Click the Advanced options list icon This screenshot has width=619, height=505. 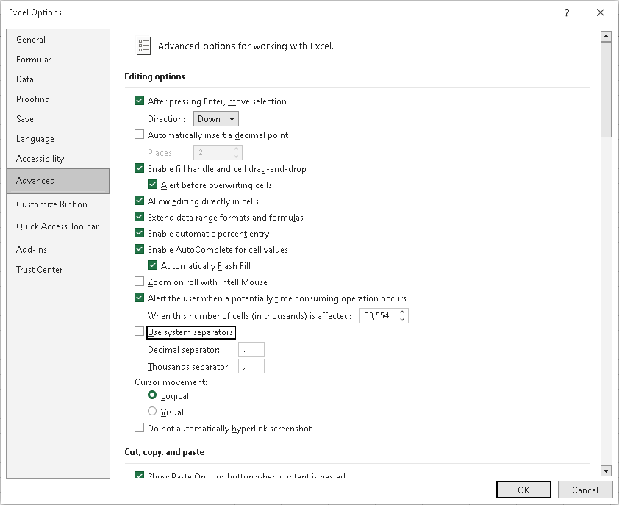coord(143,45)
